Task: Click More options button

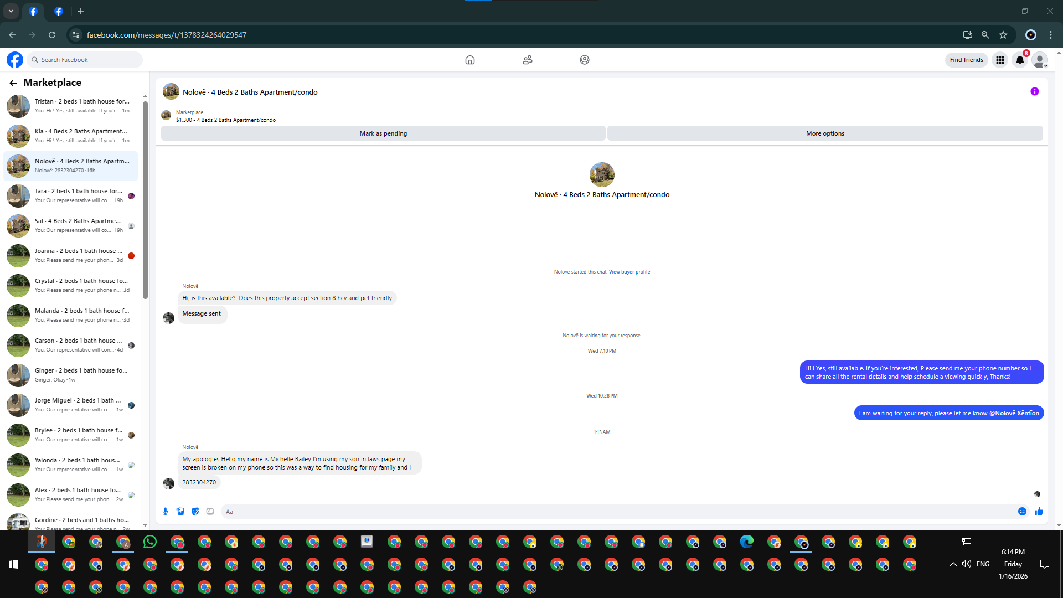Action: pyautogui.click(x=825, y=133)
